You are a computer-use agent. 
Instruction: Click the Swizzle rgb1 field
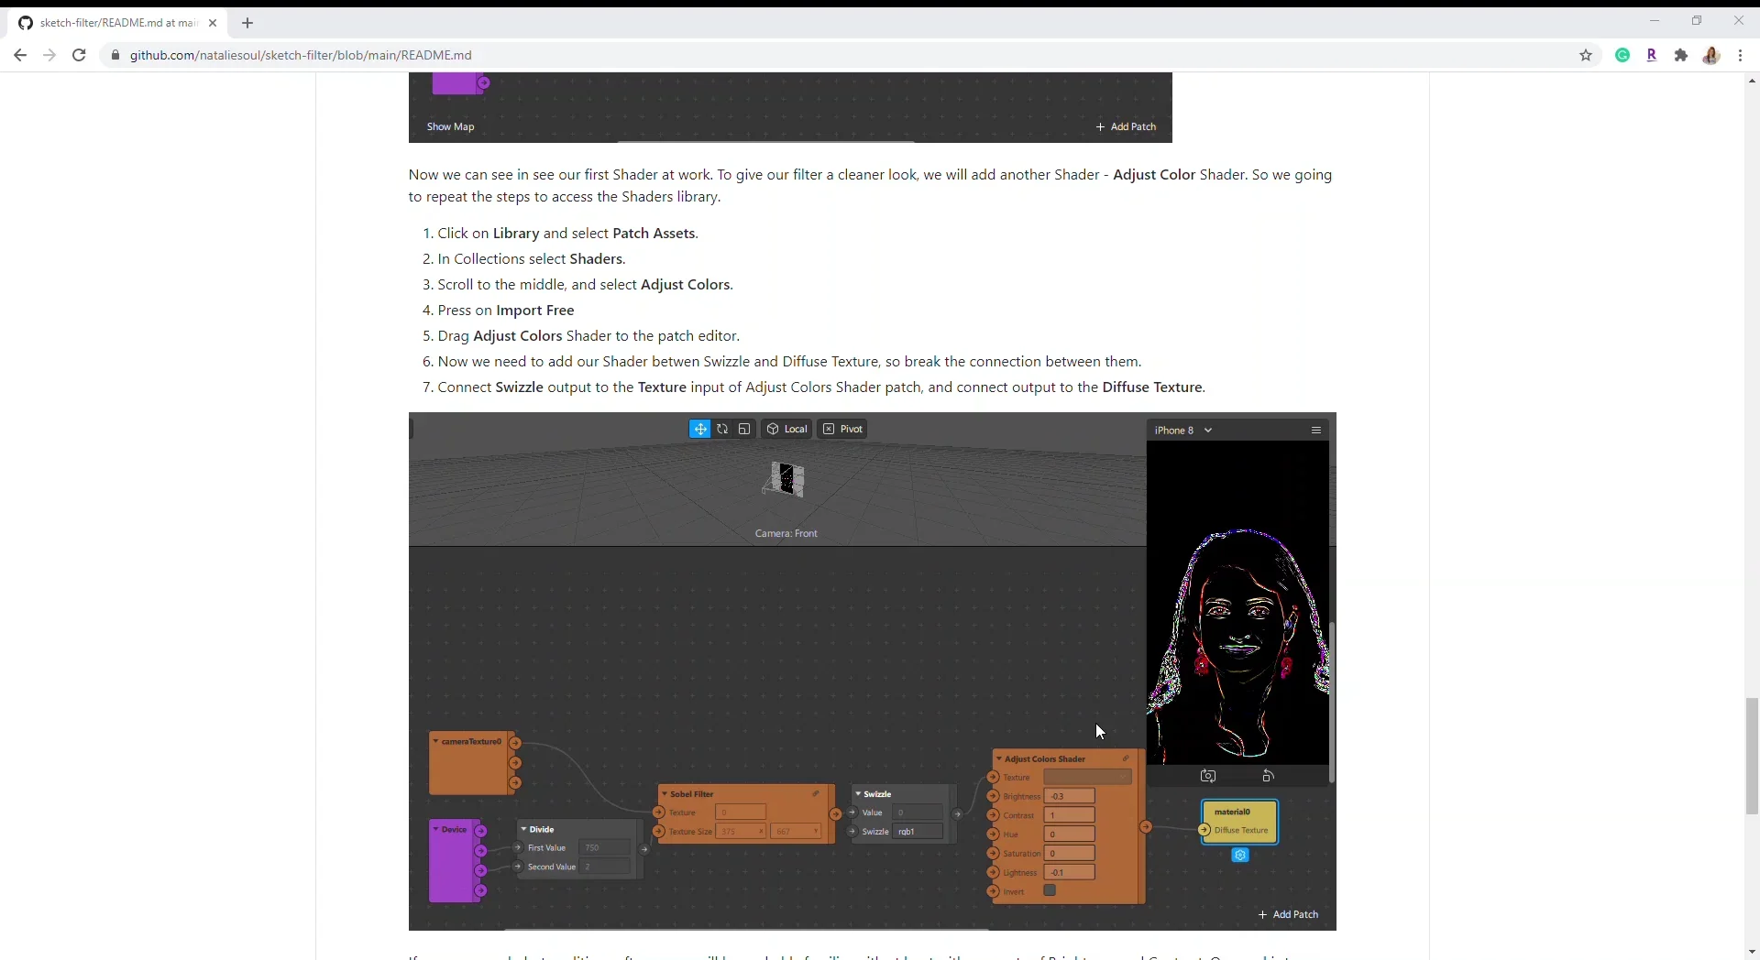click(918, 832)
